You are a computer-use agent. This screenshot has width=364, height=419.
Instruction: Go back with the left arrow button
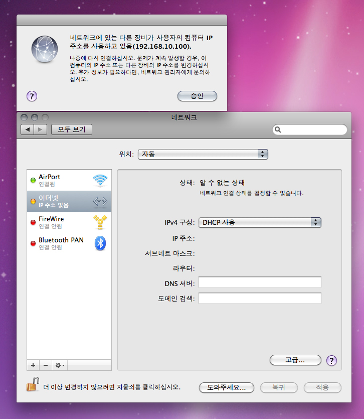click(x=28, y=129)
